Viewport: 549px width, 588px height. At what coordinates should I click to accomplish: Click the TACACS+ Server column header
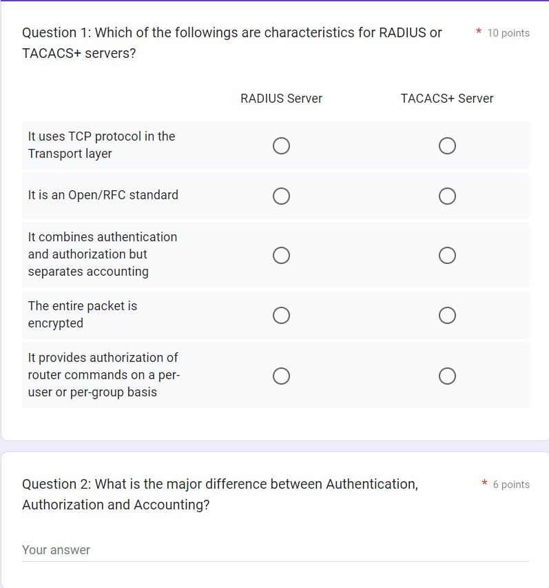[447, 99]
